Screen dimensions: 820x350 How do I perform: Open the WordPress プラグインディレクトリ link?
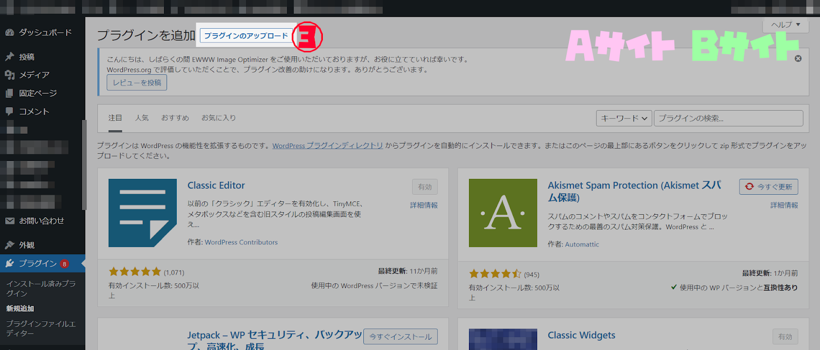[x=327, y=146]
